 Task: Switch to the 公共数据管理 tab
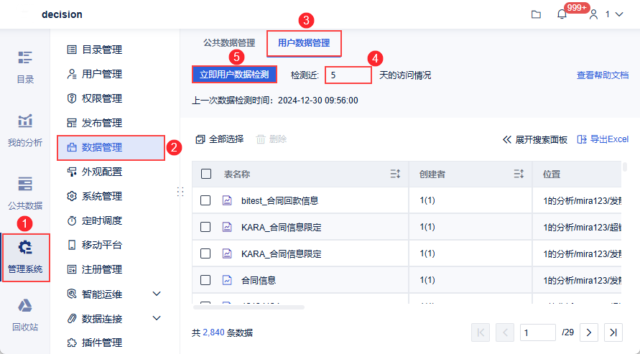[x=229, y=43]
